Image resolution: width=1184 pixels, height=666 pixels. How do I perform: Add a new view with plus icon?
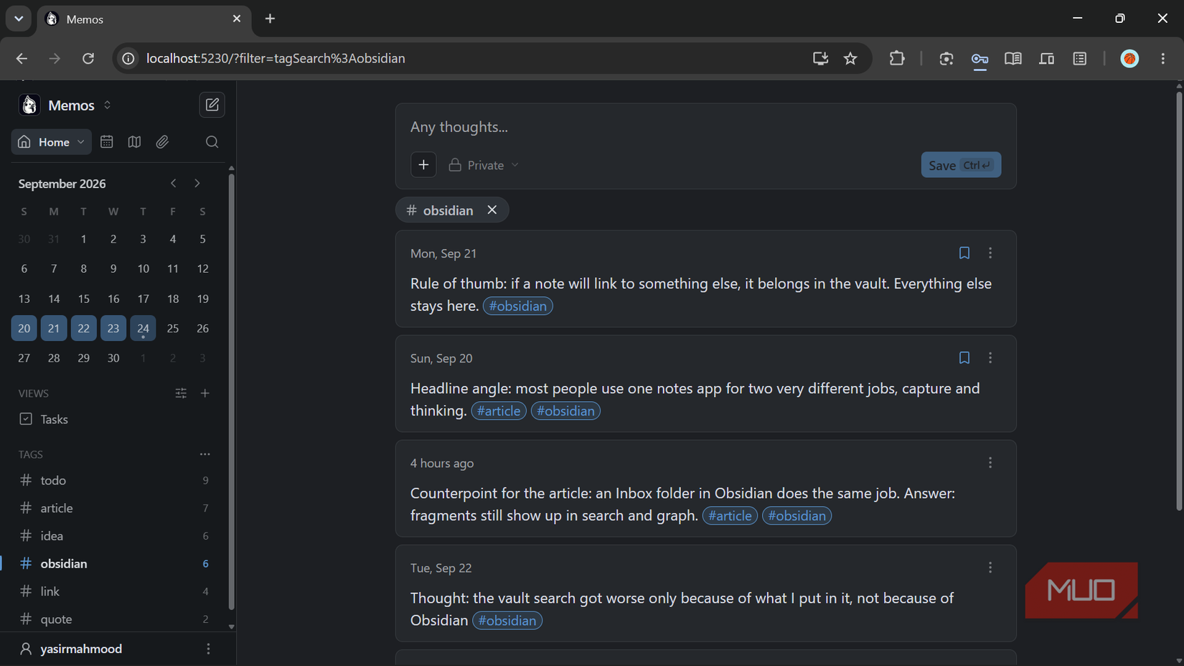pyautogui.click(x=205, y=393)
